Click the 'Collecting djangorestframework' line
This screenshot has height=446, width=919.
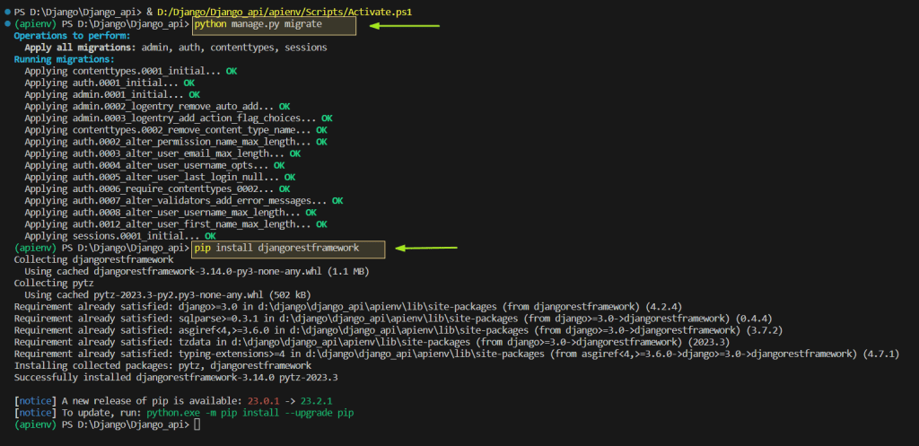click(x=93, y=259)
